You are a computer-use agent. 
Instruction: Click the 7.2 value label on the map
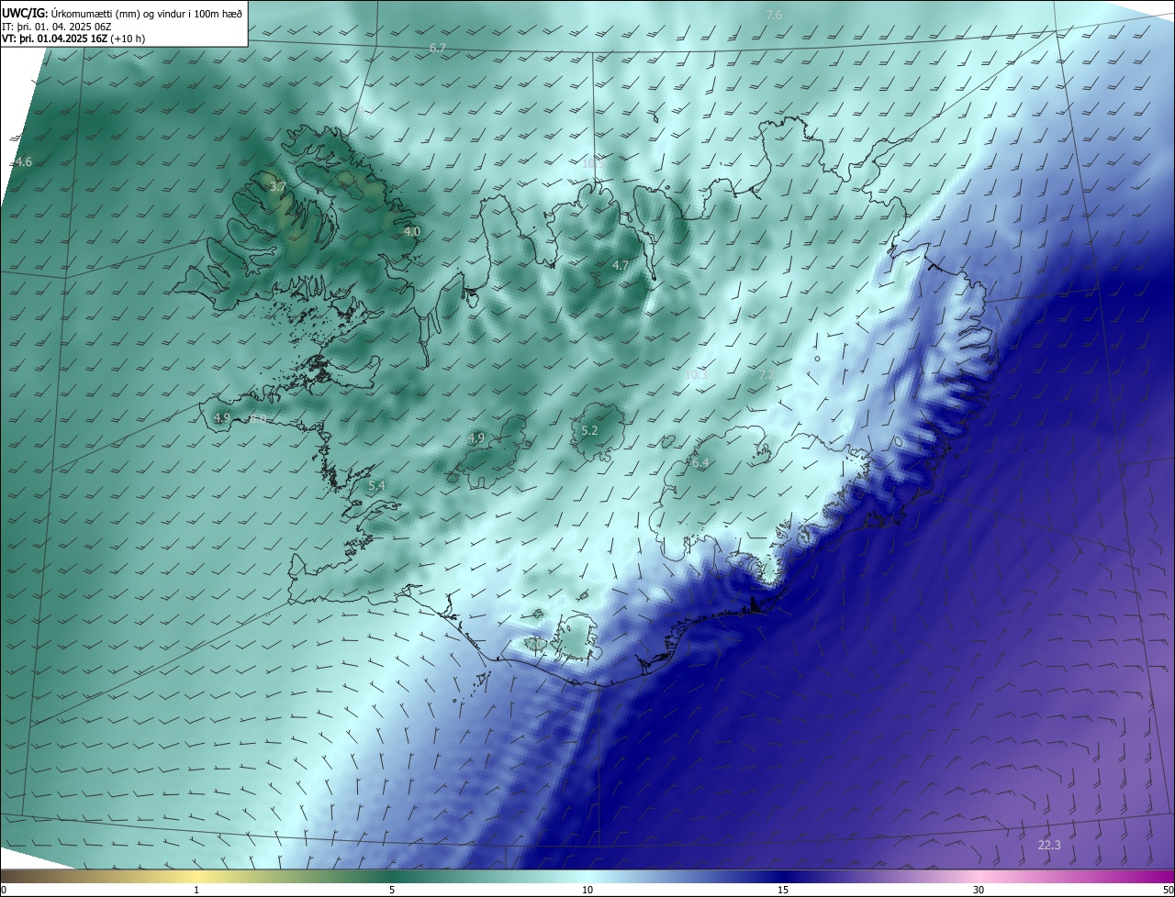point(766,374)
